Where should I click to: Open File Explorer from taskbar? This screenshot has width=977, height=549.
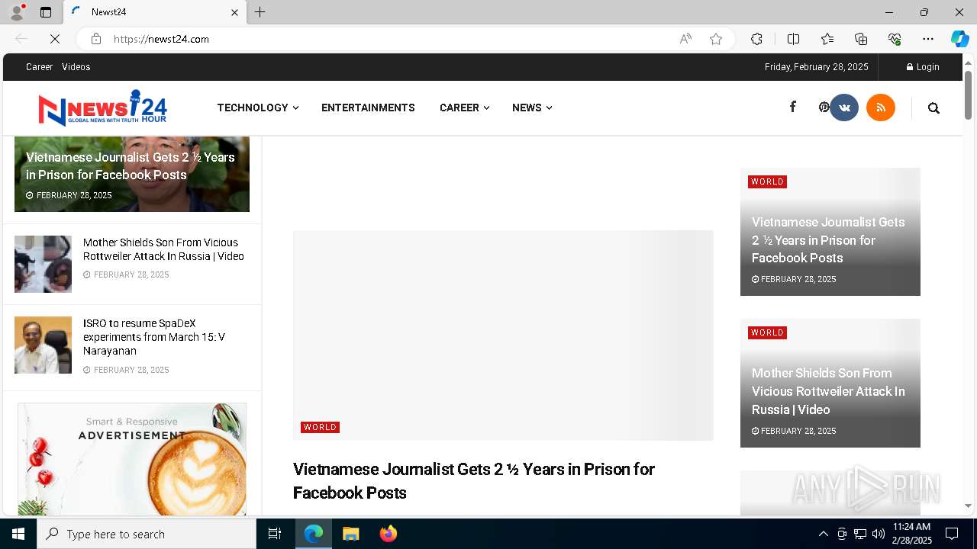click(350, 534)
